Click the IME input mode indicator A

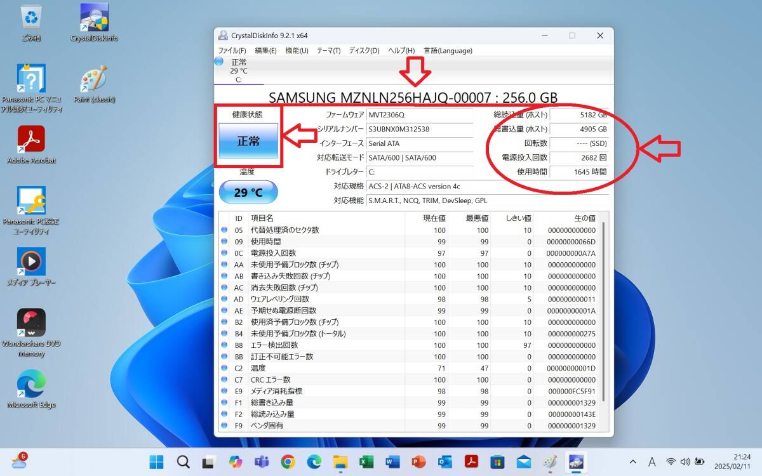pyautogui.click(x=652, y=461)
